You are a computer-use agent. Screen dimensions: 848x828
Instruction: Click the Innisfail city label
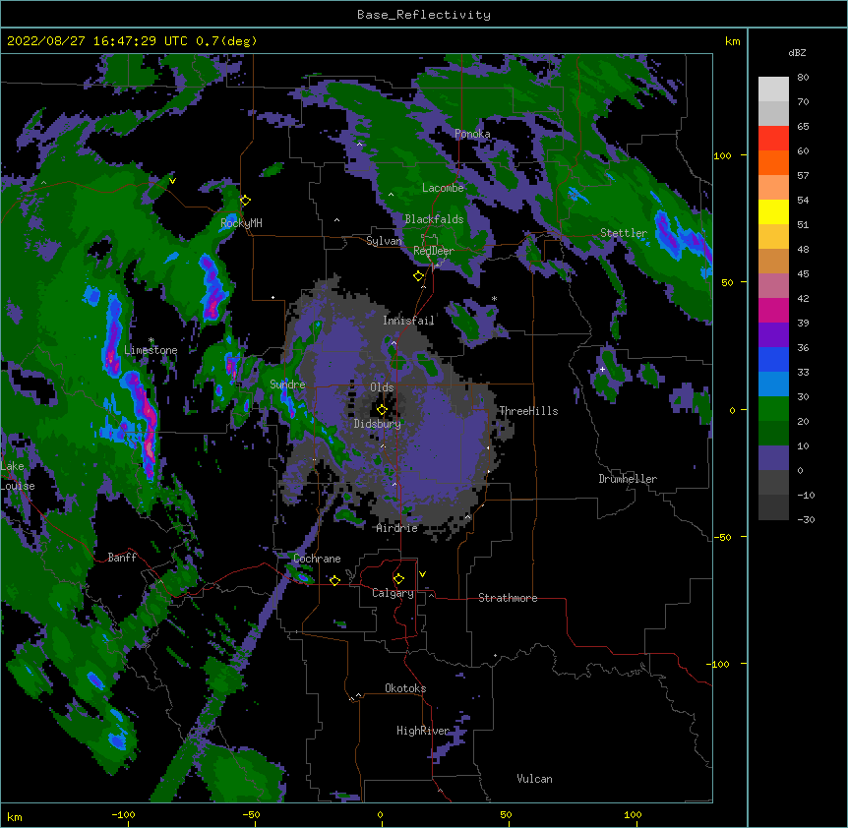click(x=408, y=321)
